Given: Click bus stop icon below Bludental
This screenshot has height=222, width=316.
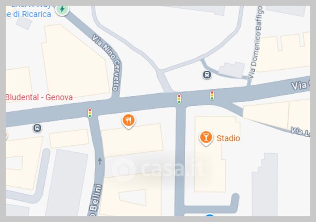Looking at the screenshot, I should tap(37, 128).
